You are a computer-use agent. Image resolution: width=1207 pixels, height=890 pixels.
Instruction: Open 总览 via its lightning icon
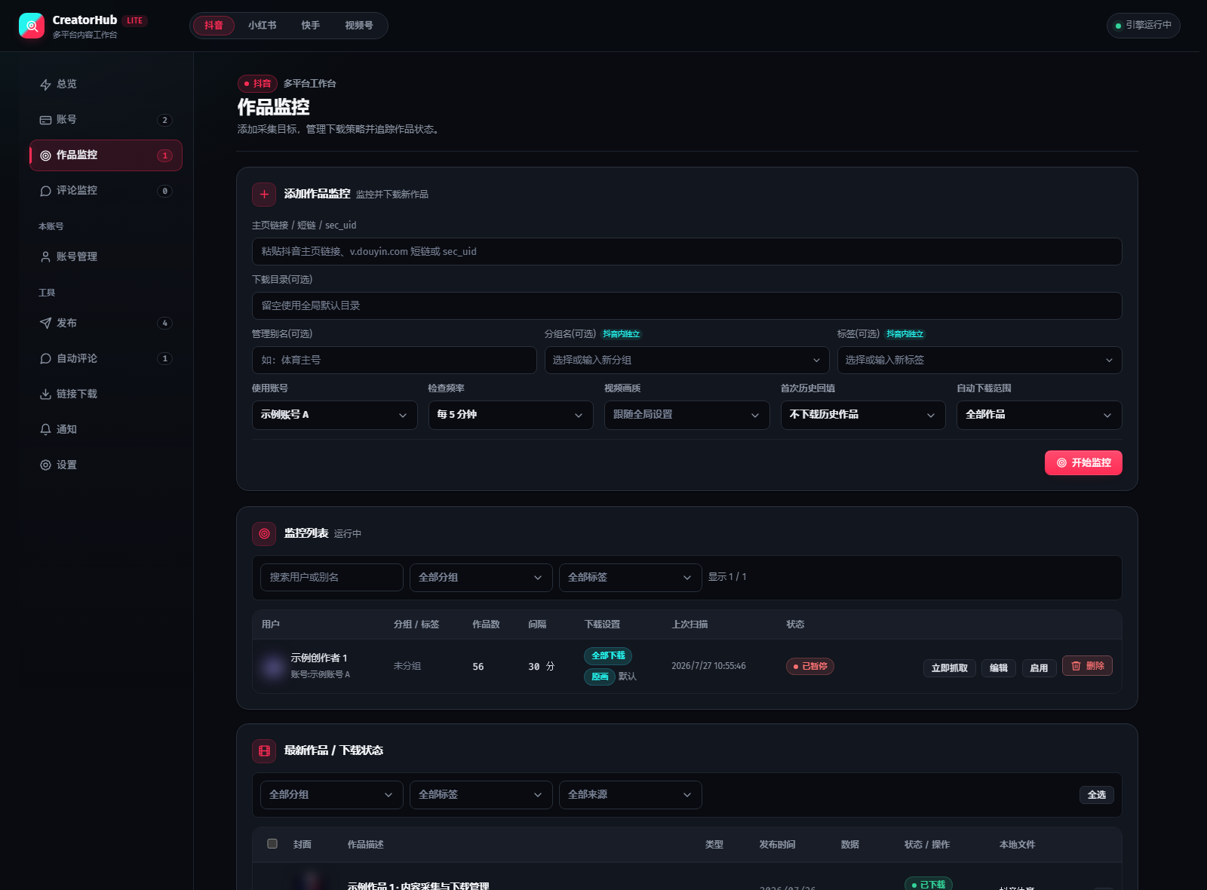pos(45,84)
